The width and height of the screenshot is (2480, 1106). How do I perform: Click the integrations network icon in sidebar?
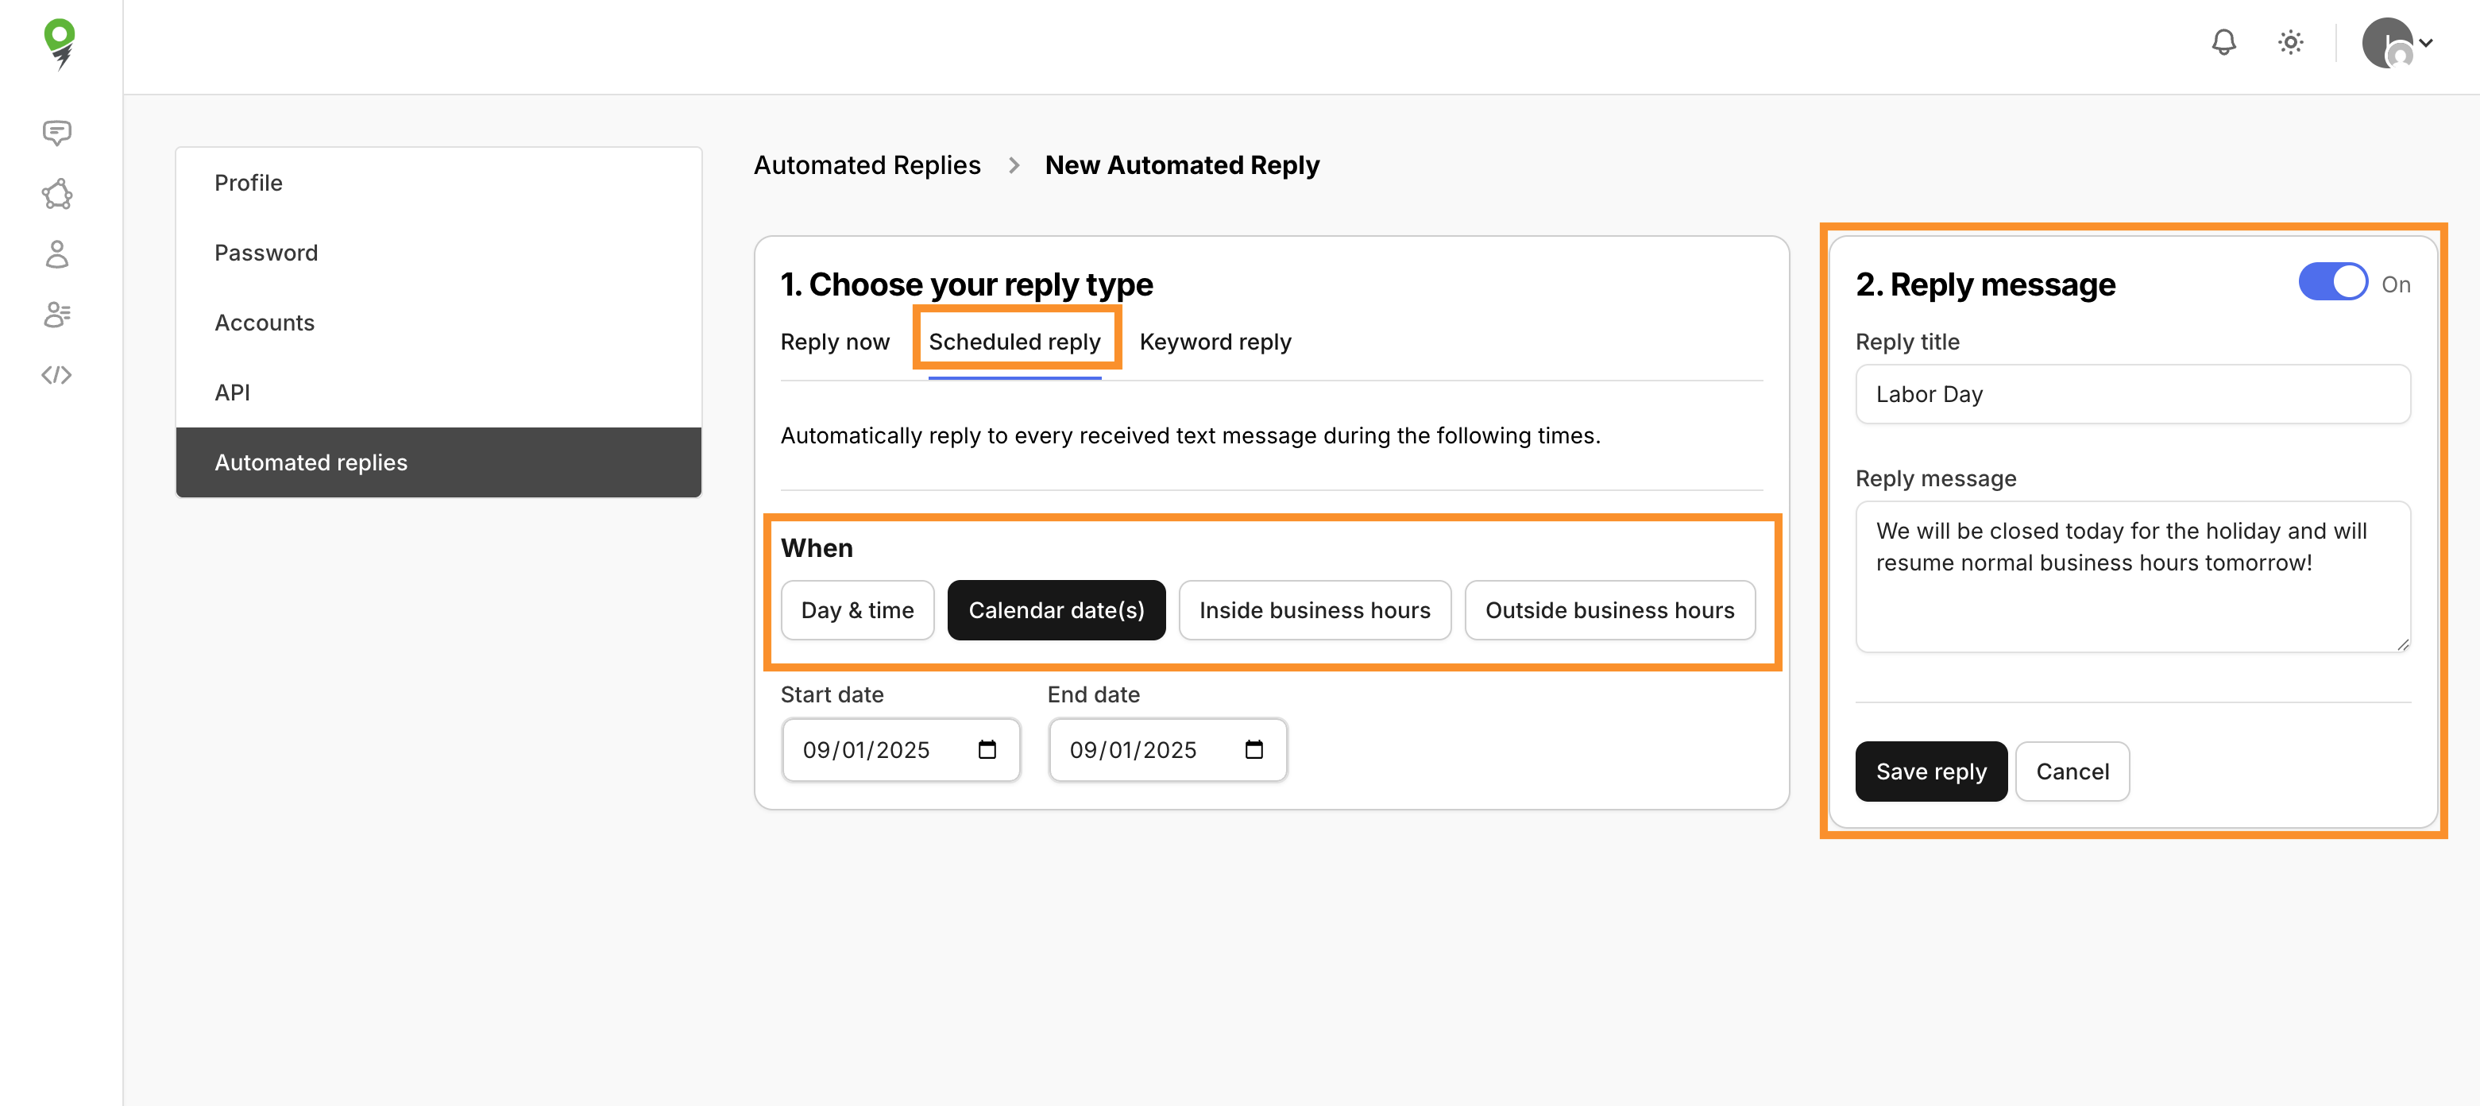pos(57,195)
